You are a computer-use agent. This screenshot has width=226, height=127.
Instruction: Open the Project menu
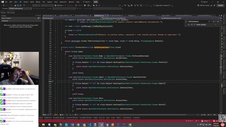click(x=26, y=2)
